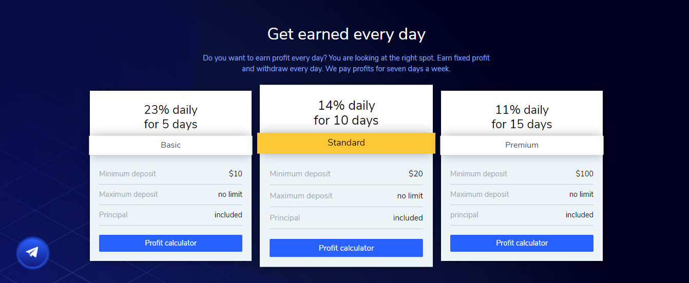Click Premium plan principal included row
The width and height of the screenshot is (689, 283).
[522, 215]
